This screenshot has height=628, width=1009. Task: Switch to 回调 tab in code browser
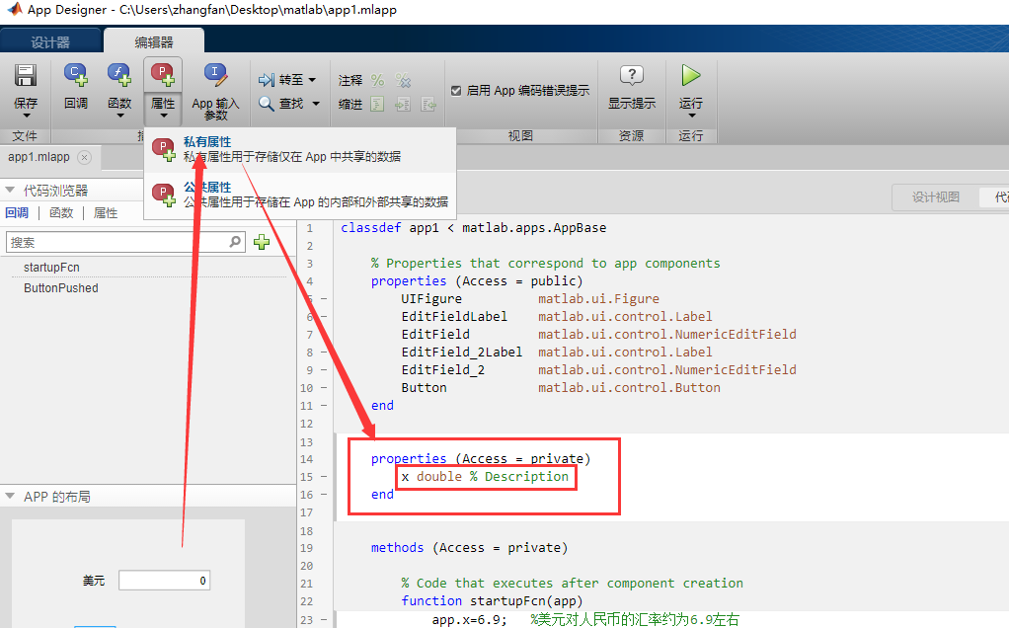(17, 213)
